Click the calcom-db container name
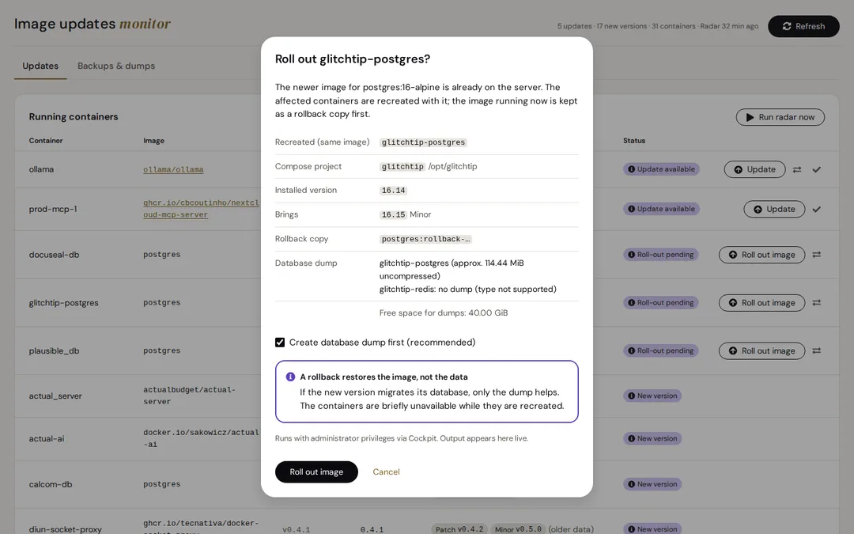This screenshot has height=534, width=854. point(51,484)
